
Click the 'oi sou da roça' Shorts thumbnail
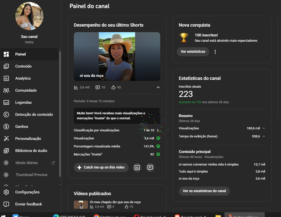pyautogui.click(x=117, y=57)
